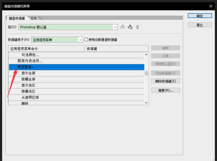Image resolution: width=217 pixels, height=161 pixels.
Task: Choose the 图层内容选项... row
Action: (30, 61)
